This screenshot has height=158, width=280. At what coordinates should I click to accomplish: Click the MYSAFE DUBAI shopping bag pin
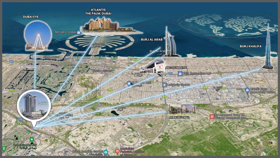click(x=78, y=32)
